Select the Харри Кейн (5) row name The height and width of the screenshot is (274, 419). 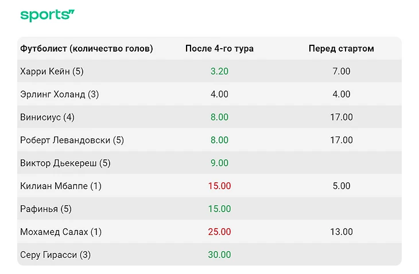[x=52, y=71]
